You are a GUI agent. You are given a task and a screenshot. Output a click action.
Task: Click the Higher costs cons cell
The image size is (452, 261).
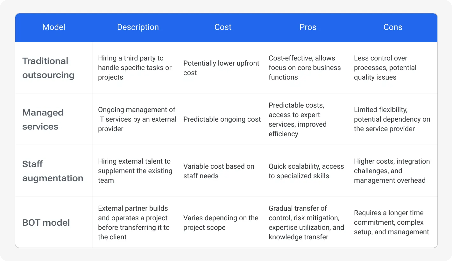pos(392,171)
